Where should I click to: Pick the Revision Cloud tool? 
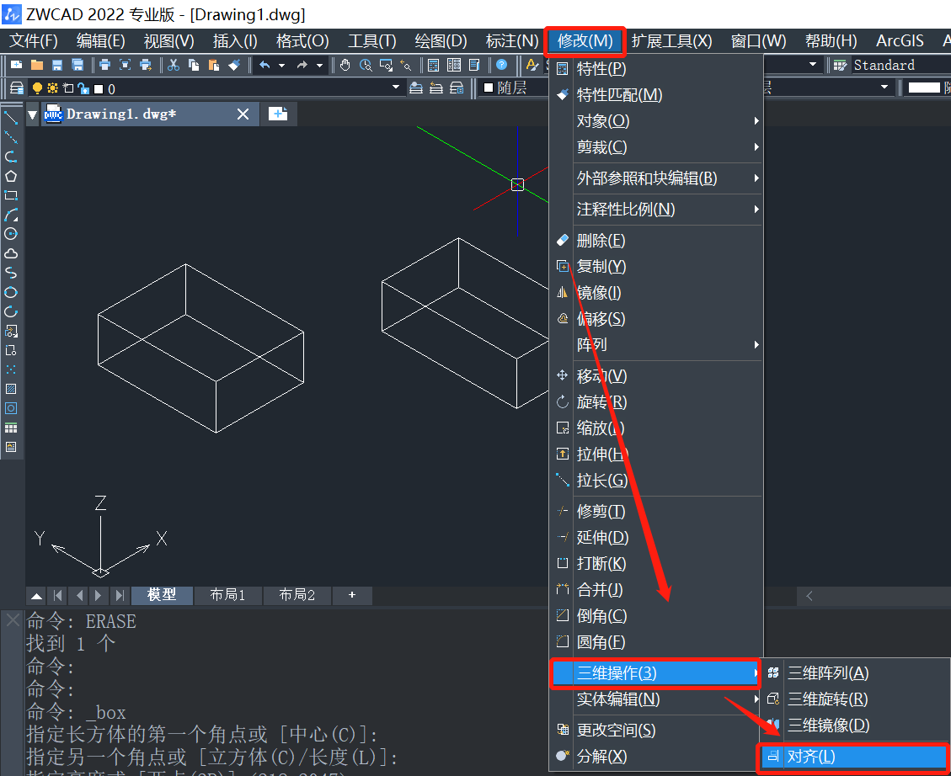coord(11,253)
